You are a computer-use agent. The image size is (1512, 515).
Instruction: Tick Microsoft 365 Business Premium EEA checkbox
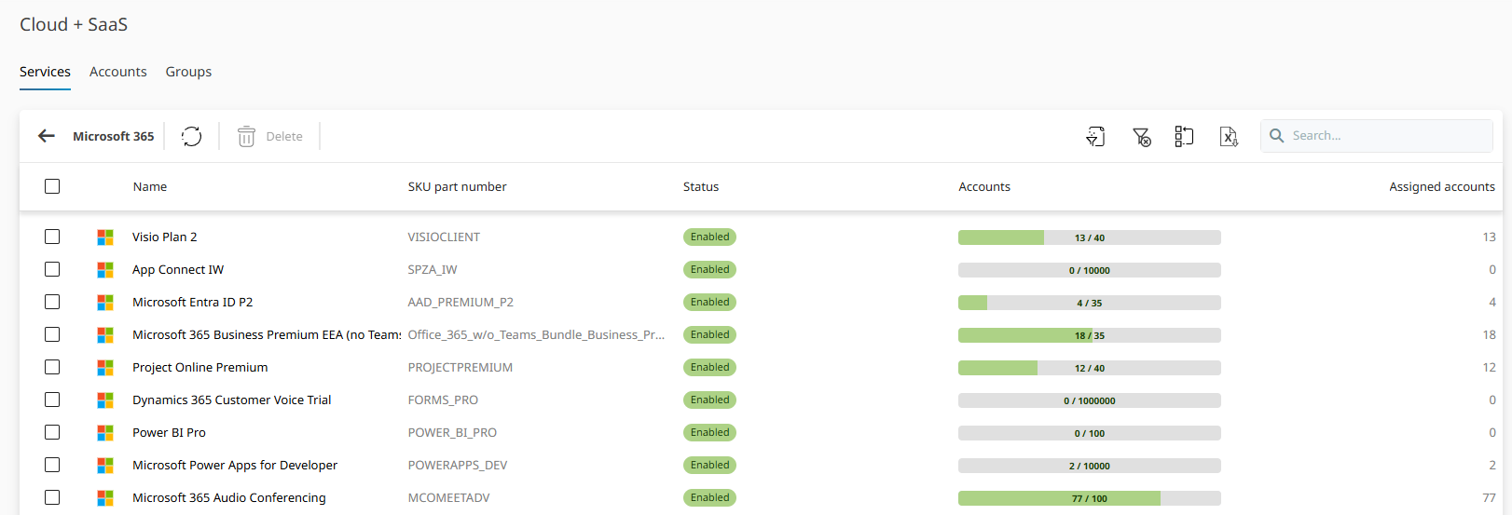pyautogui.click(x=52, y=334)
